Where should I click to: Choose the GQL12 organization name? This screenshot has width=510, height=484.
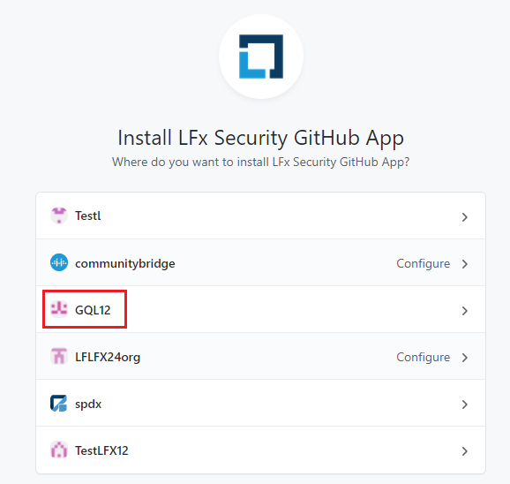[x=93, y=310]
